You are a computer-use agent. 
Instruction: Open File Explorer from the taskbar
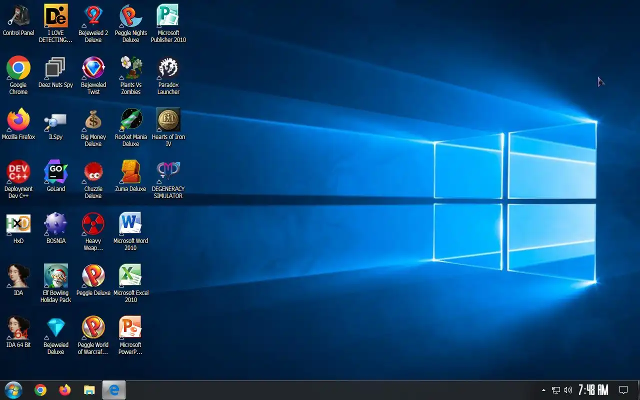click(x=89, y=390)
